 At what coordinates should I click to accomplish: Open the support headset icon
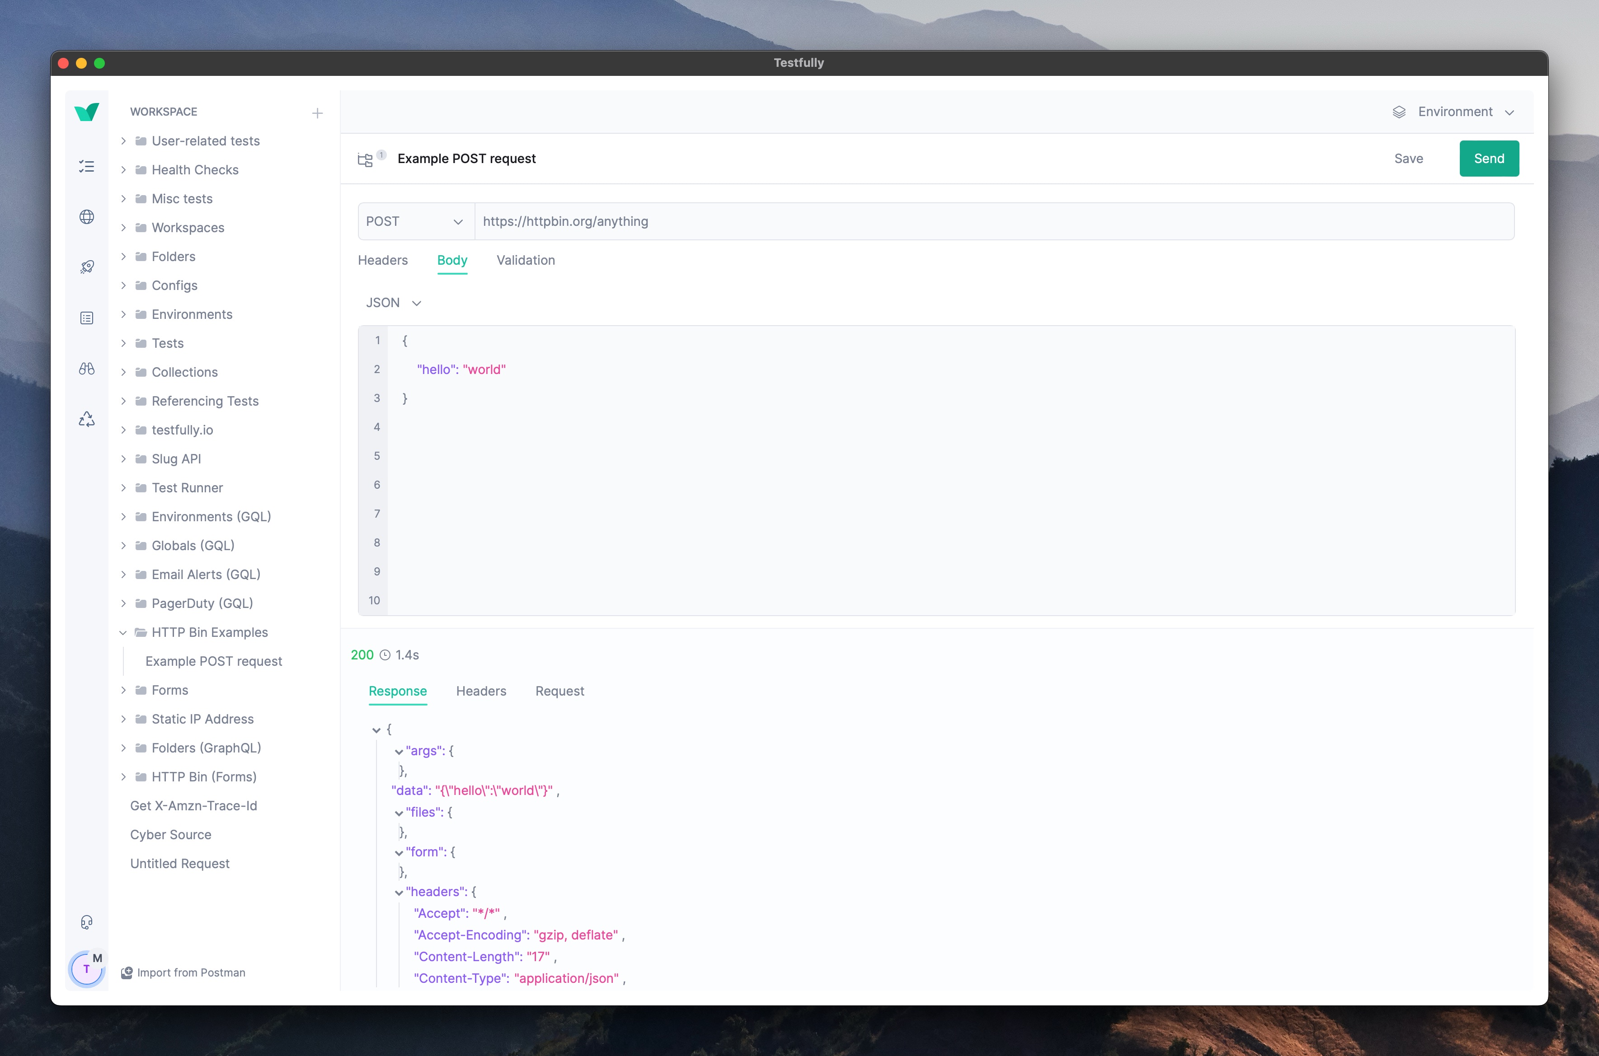click(87, 923)
